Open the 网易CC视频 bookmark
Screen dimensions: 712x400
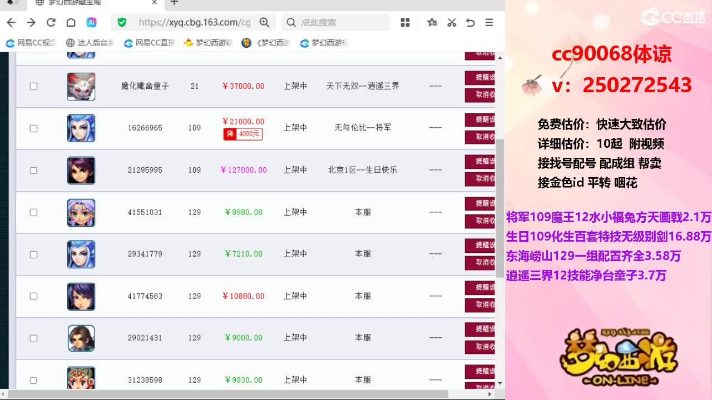tap(31, 43)
